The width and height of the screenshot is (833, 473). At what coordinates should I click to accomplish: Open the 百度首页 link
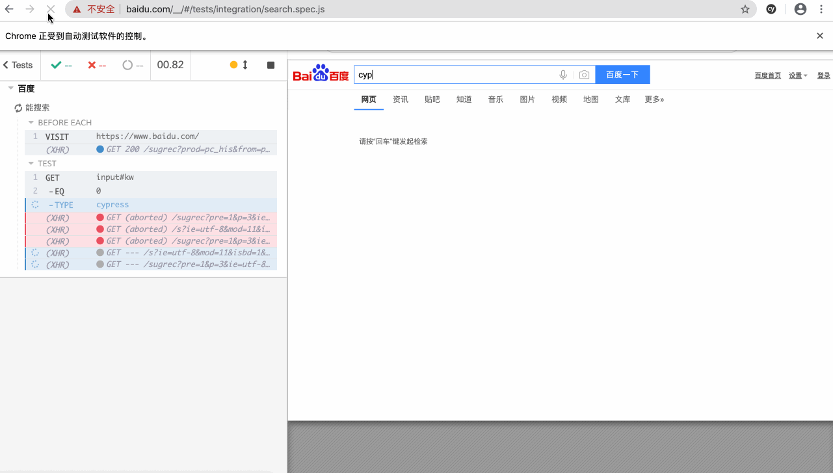coord(768,75)
